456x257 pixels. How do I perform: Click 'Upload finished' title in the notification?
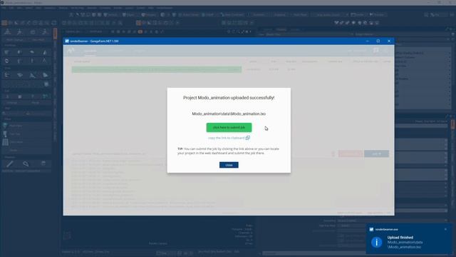click(400, 238)
